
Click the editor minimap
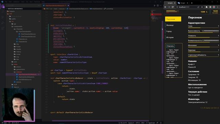pyautogui.click(x=156, y=15)
